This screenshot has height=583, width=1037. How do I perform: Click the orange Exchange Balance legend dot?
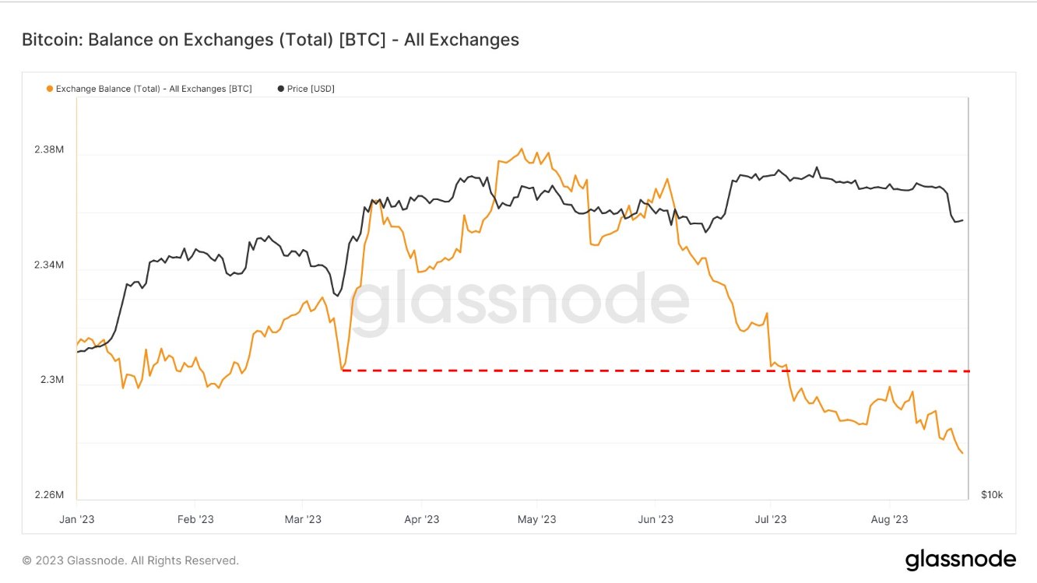(50, 89)
